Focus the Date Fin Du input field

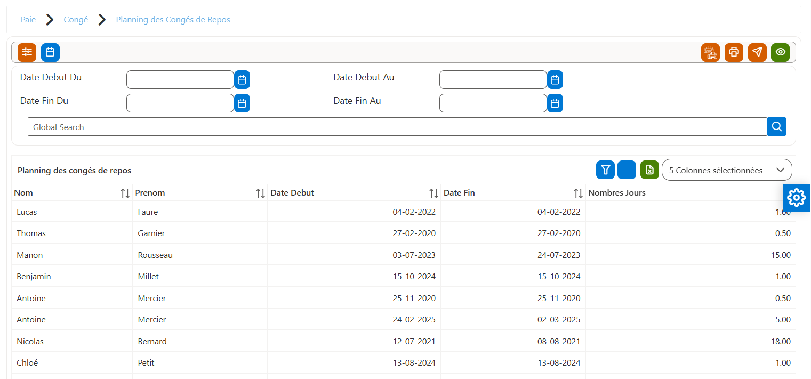click(x=180, y=103)
